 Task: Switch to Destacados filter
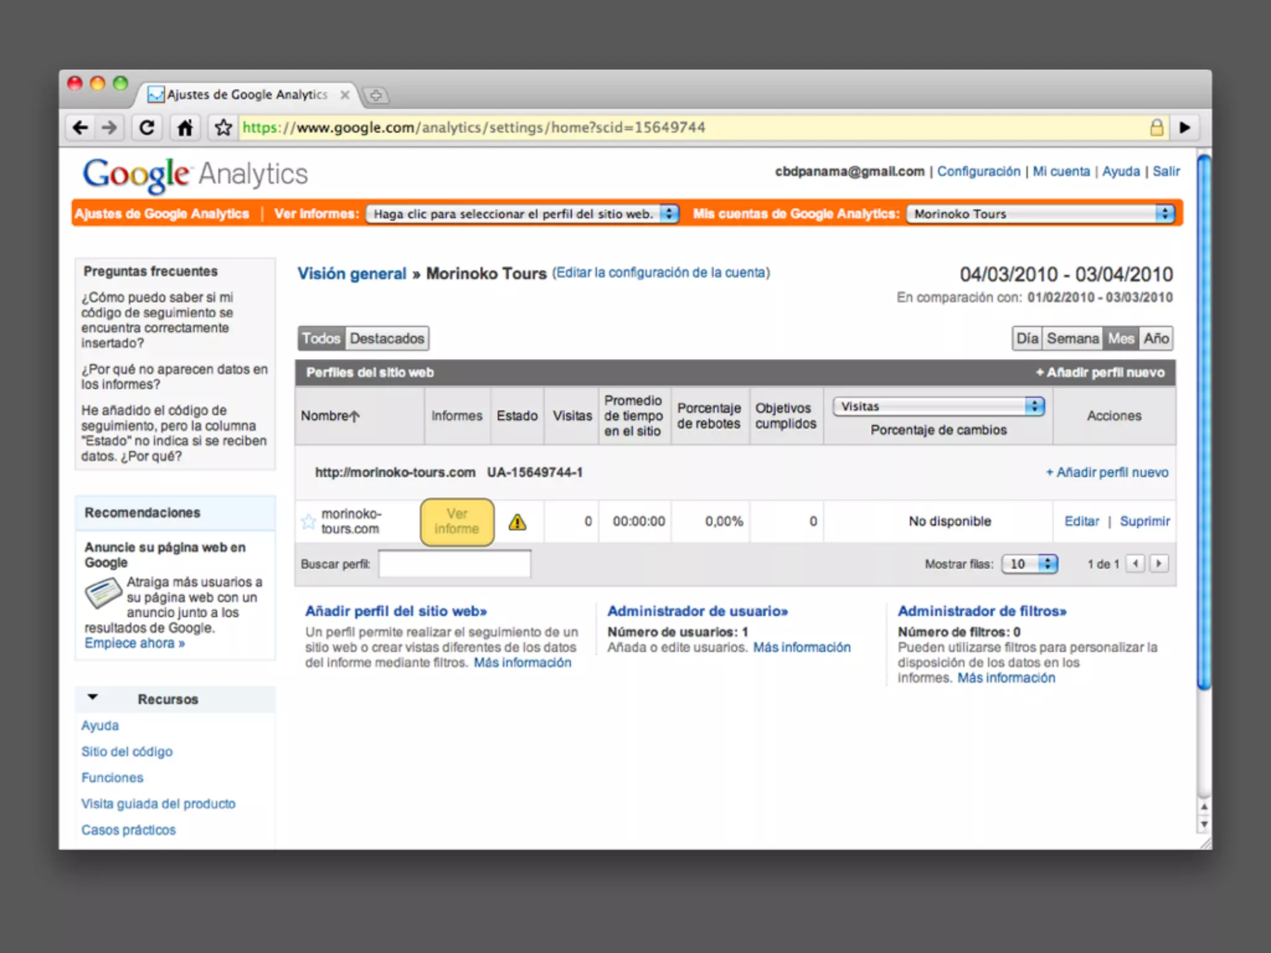[387, 339]
